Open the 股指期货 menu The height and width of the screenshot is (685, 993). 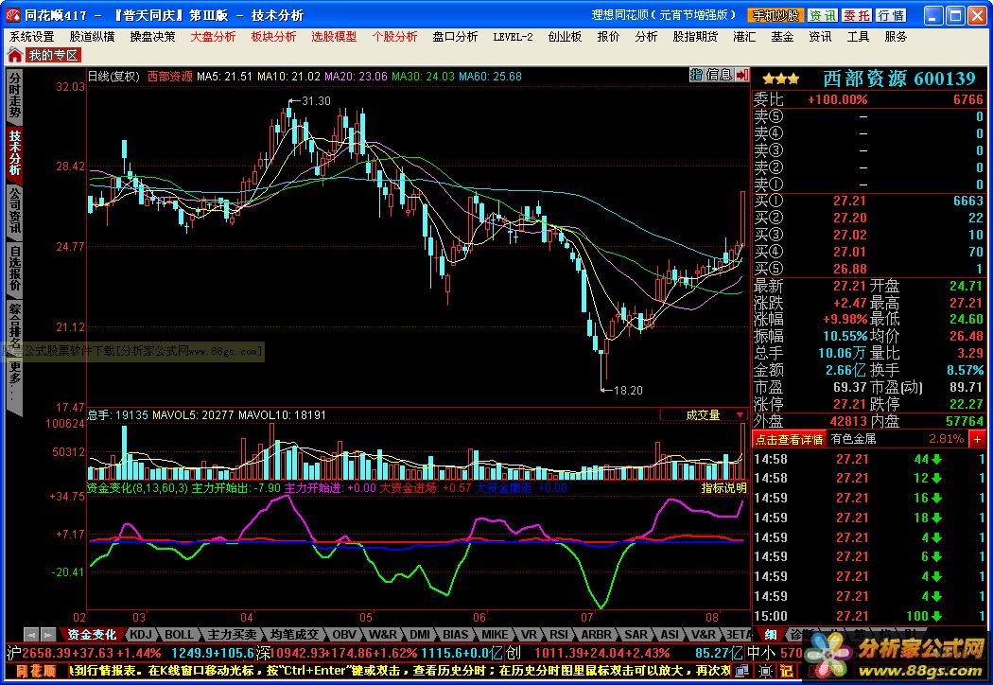point(695,37)
